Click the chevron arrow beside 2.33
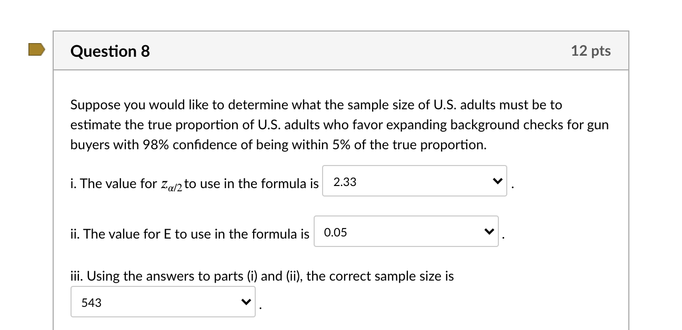The height and width of the screenshot is (330, 682). [x=496, y=182]
